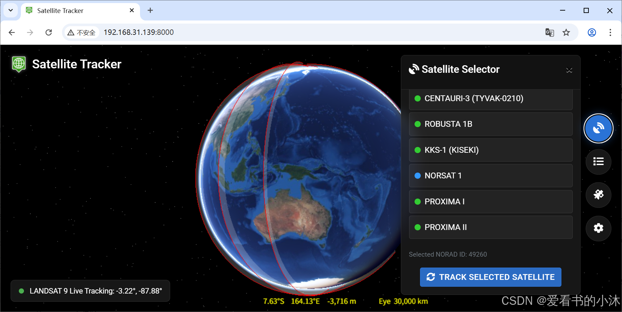Select PROXIMA II satellite
The width and height of the screenshot is (622, 312).
coord(491,227)
